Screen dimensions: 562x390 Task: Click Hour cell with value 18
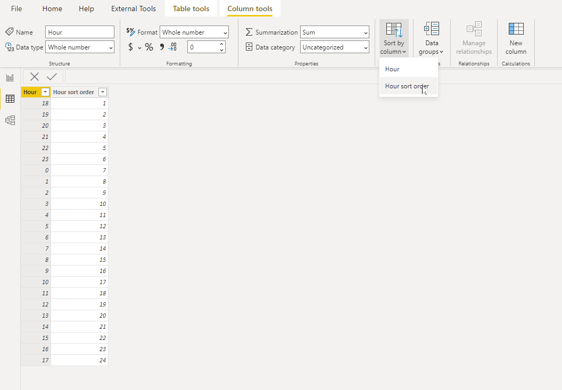coord(36,103)
